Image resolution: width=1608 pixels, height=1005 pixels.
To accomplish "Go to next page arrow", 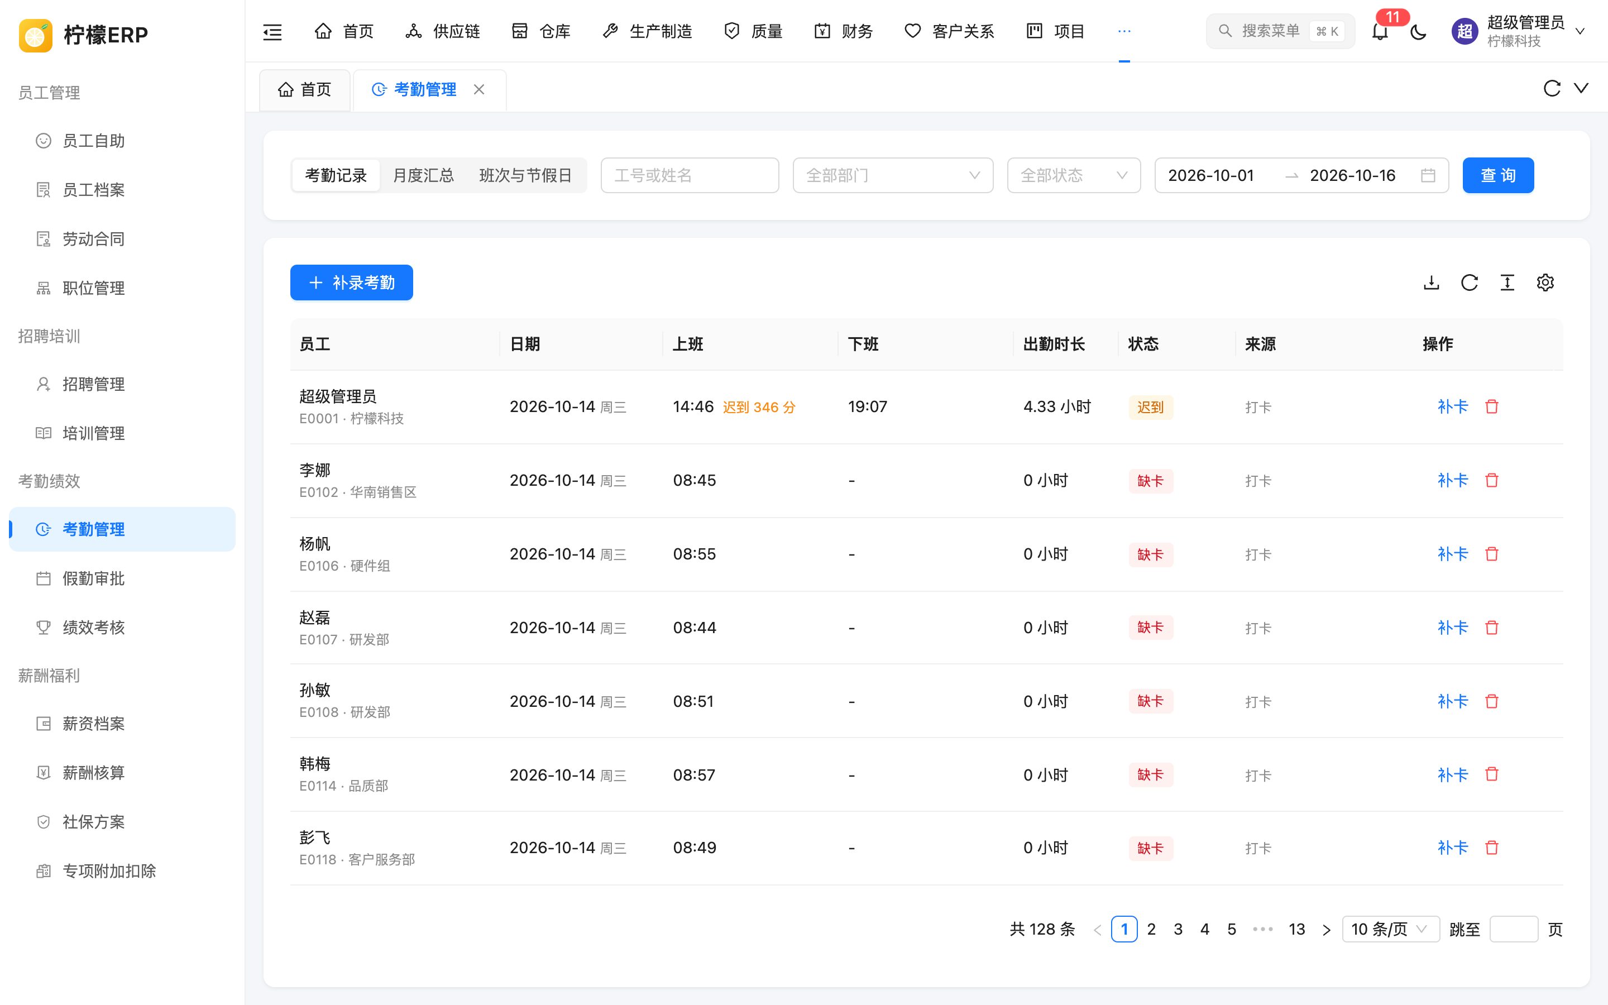I will click(1326, 929).
